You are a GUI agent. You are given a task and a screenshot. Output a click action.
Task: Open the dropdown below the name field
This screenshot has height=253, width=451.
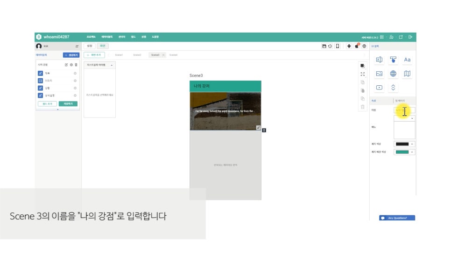click(x=404, y=118)
